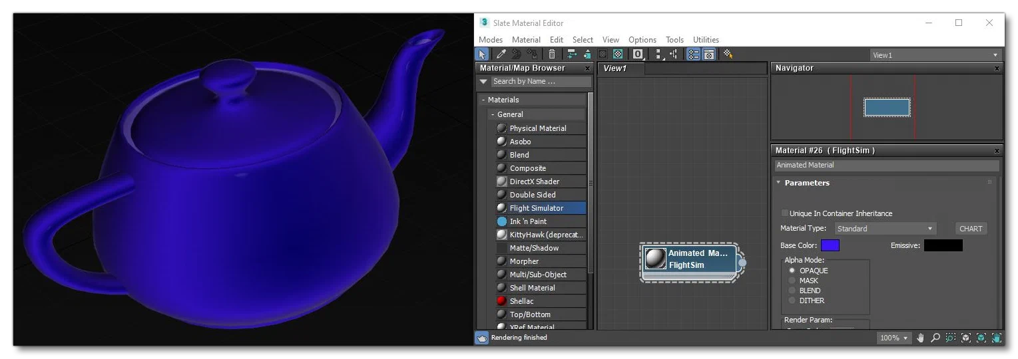Click the teapot render icon in status bar
The image size is (1018, 359).
(x=481, y=338)
